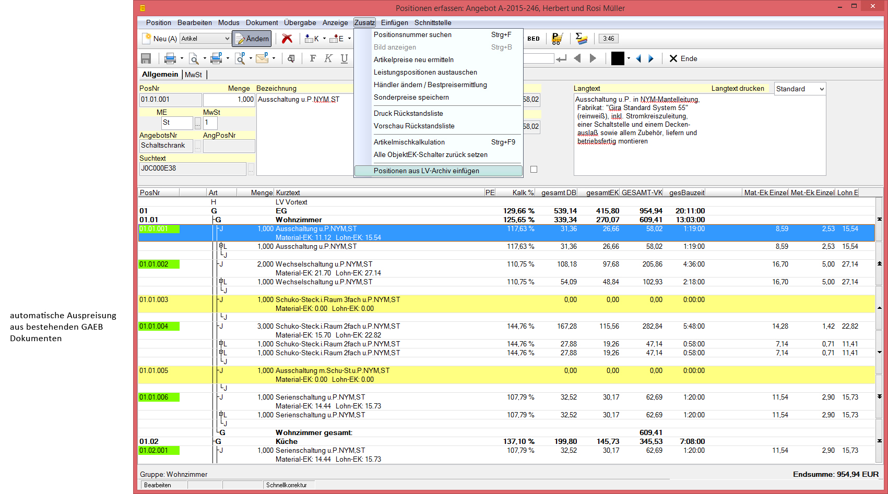
Task: Click the gray previous arrow
Action: [x=577, y=58]
